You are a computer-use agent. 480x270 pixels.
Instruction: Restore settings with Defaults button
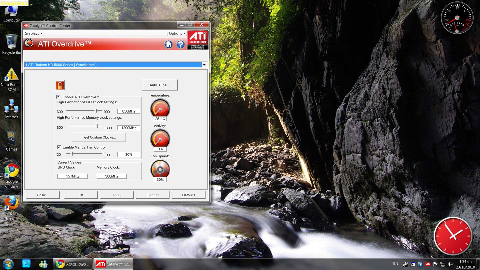click(x=189, y=195)
